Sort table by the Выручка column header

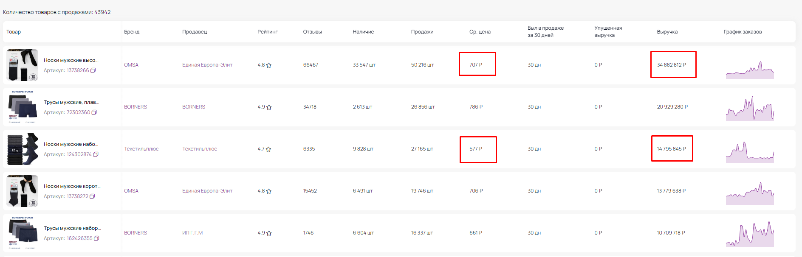pos(667,32)
